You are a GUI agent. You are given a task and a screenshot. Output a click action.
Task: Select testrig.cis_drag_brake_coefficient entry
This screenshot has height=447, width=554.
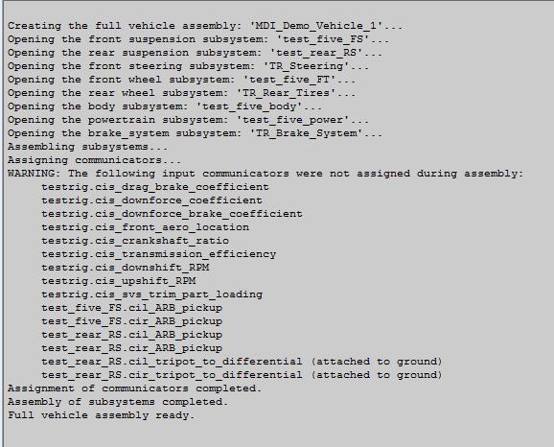tap(155, 187)
